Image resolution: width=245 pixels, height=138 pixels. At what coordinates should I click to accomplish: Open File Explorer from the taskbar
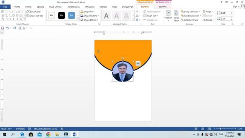point(57,135)
